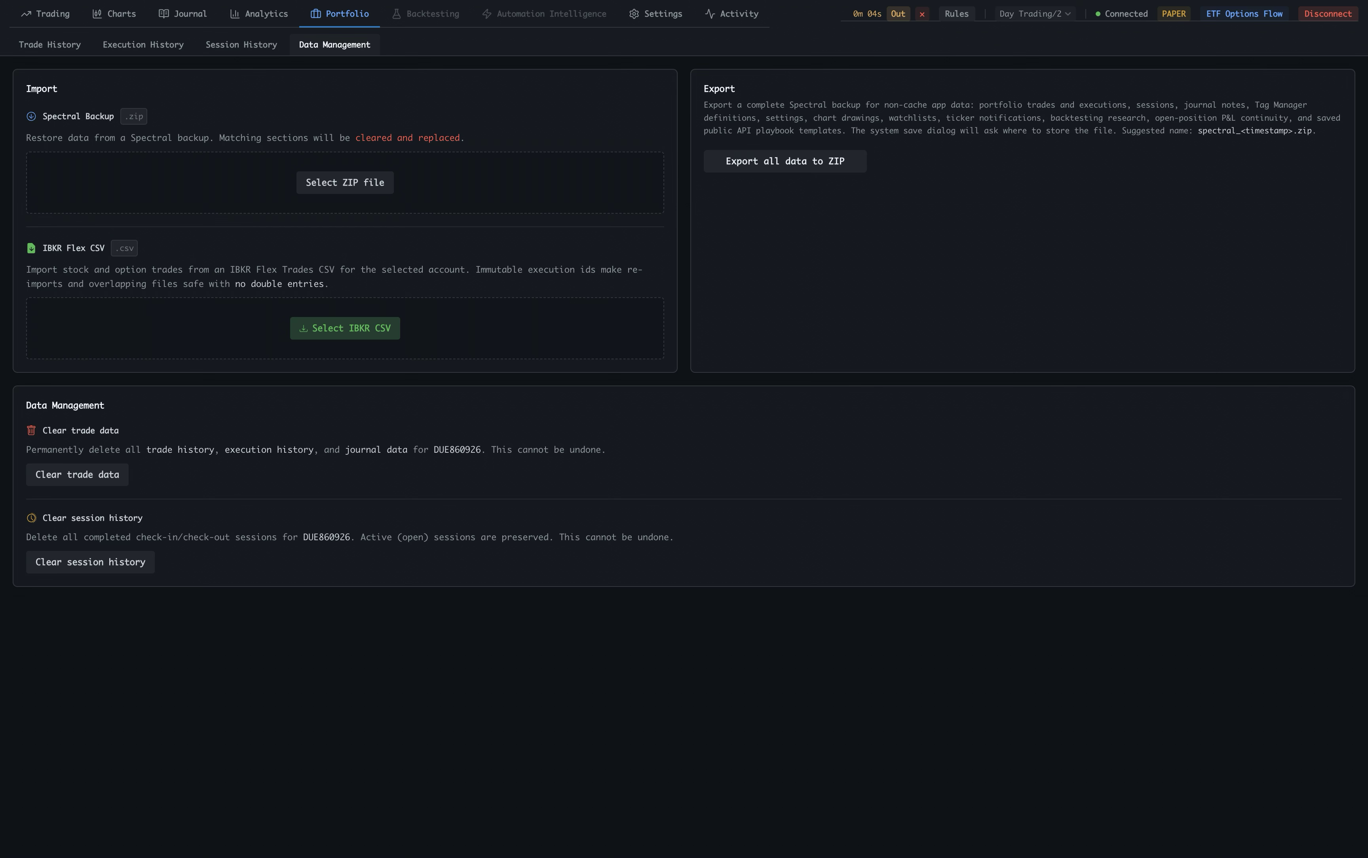Click the green IBKR Flex CSV file icon
This screenshot has height=858, width=1368.
(x=31, y=248)
